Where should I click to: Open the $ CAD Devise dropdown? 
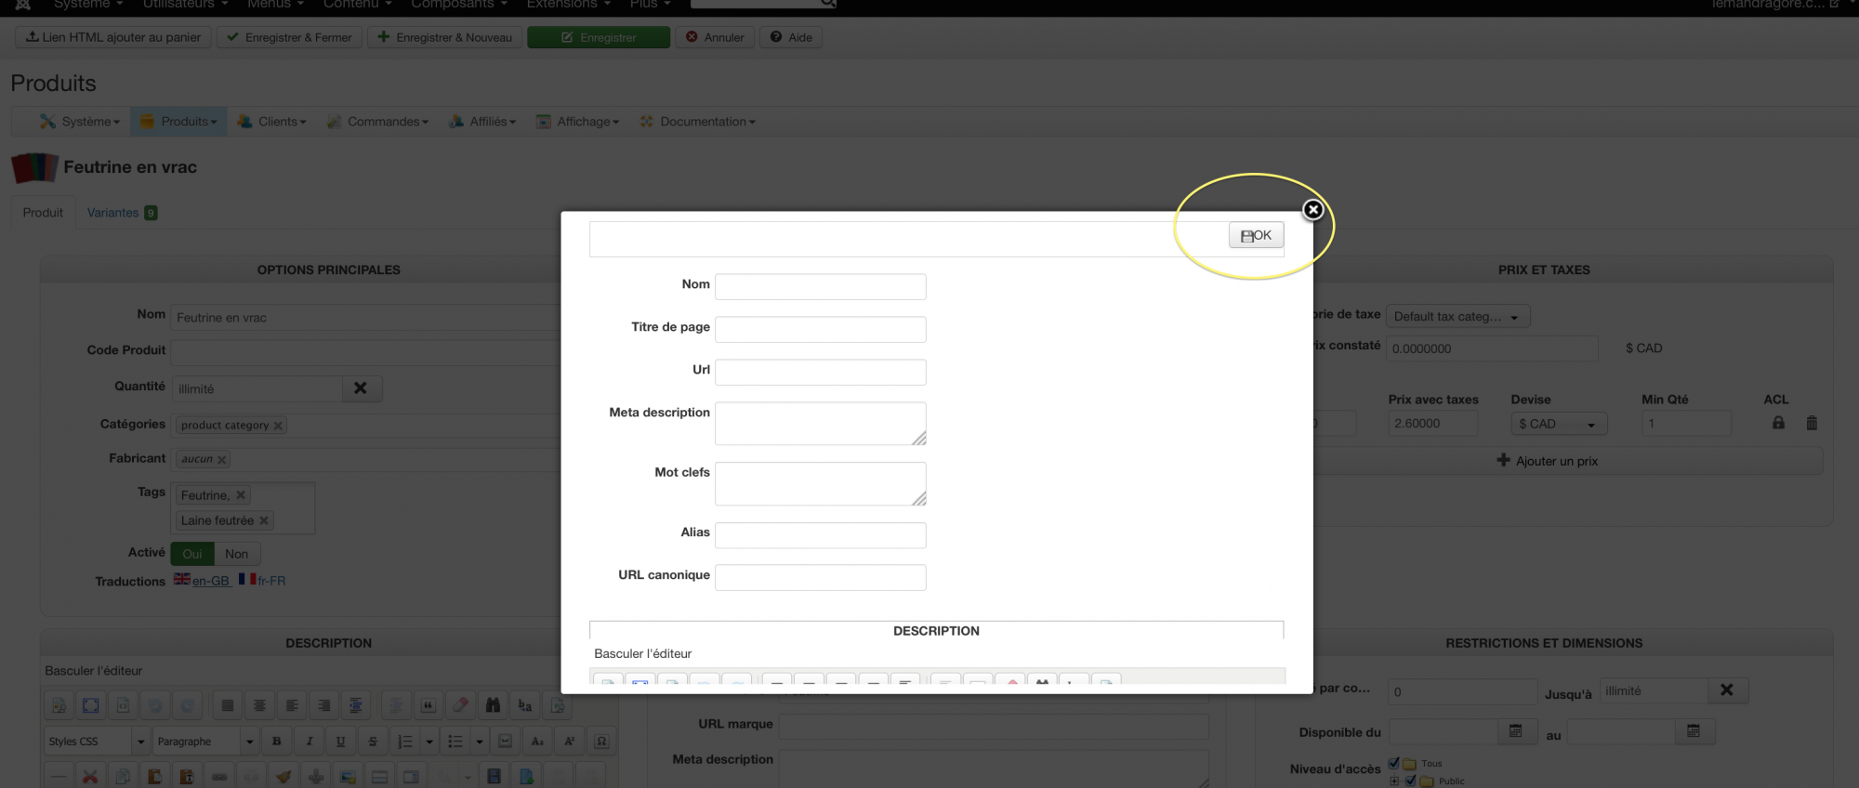(1559, 424)
